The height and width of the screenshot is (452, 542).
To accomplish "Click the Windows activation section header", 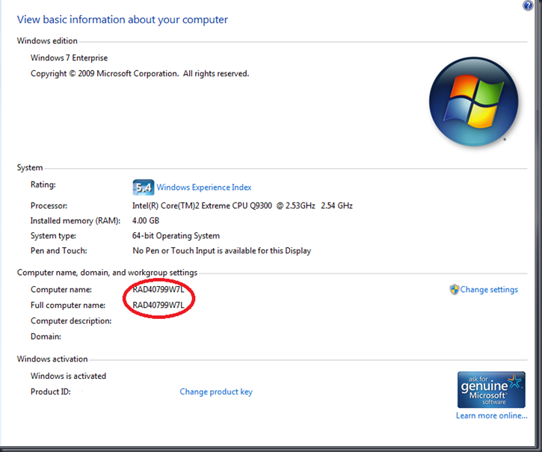I will point(52,359).
